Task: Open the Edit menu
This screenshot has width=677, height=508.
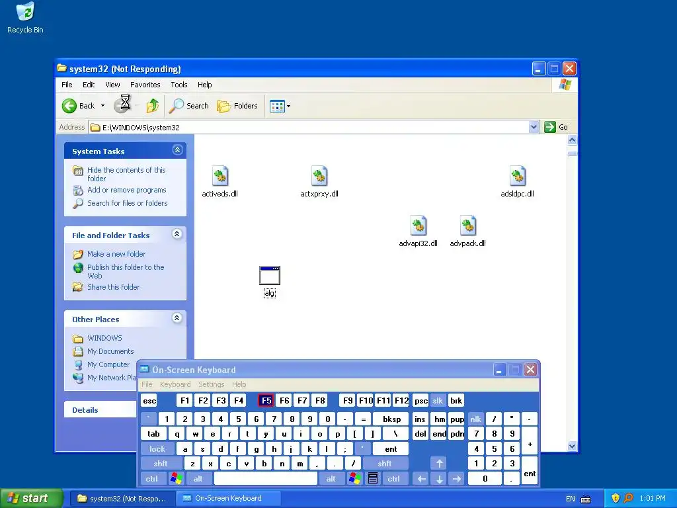Action: 89,85
